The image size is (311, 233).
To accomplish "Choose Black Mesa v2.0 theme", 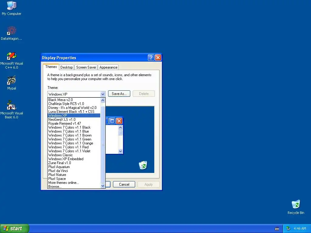I will click(74, 100).
